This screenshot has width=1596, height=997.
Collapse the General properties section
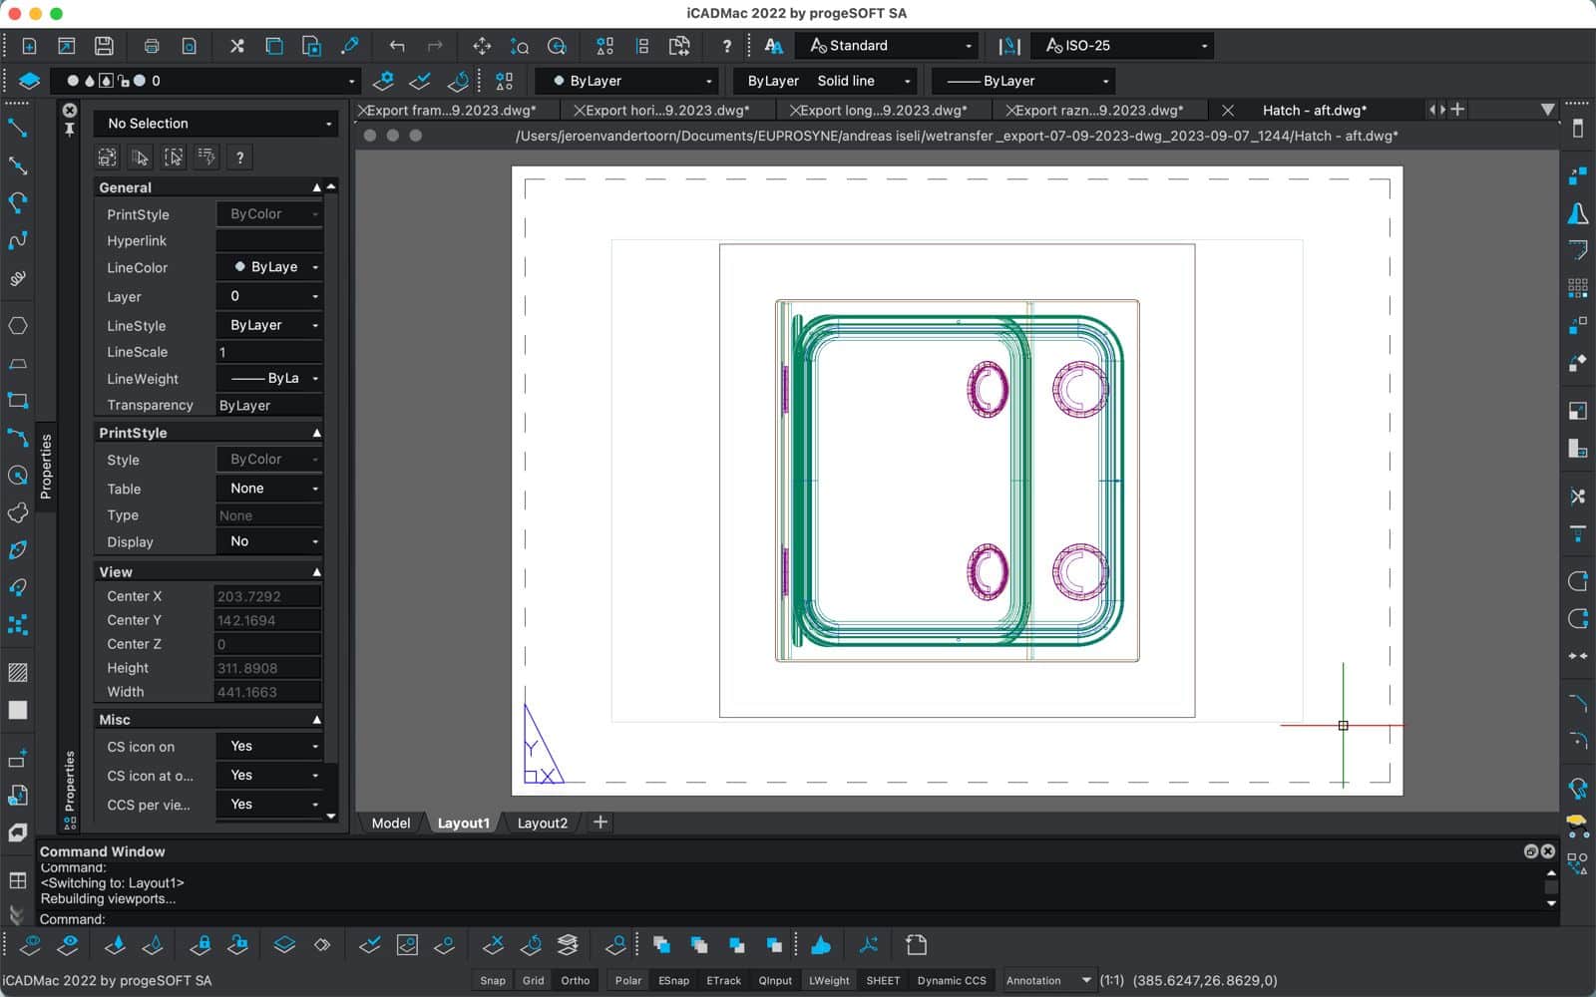click(x=316, y=187)
